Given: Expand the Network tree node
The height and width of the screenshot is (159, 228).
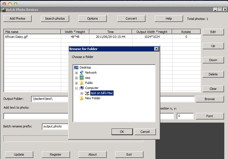Looking at the screenshot, I should (76, 73).
